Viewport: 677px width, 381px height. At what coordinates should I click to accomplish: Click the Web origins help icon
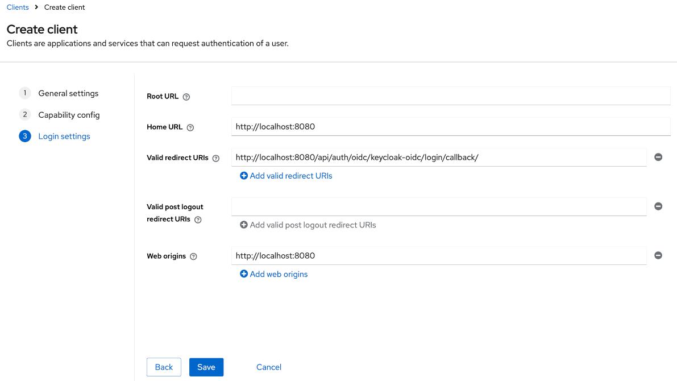(x=193, y=256)
